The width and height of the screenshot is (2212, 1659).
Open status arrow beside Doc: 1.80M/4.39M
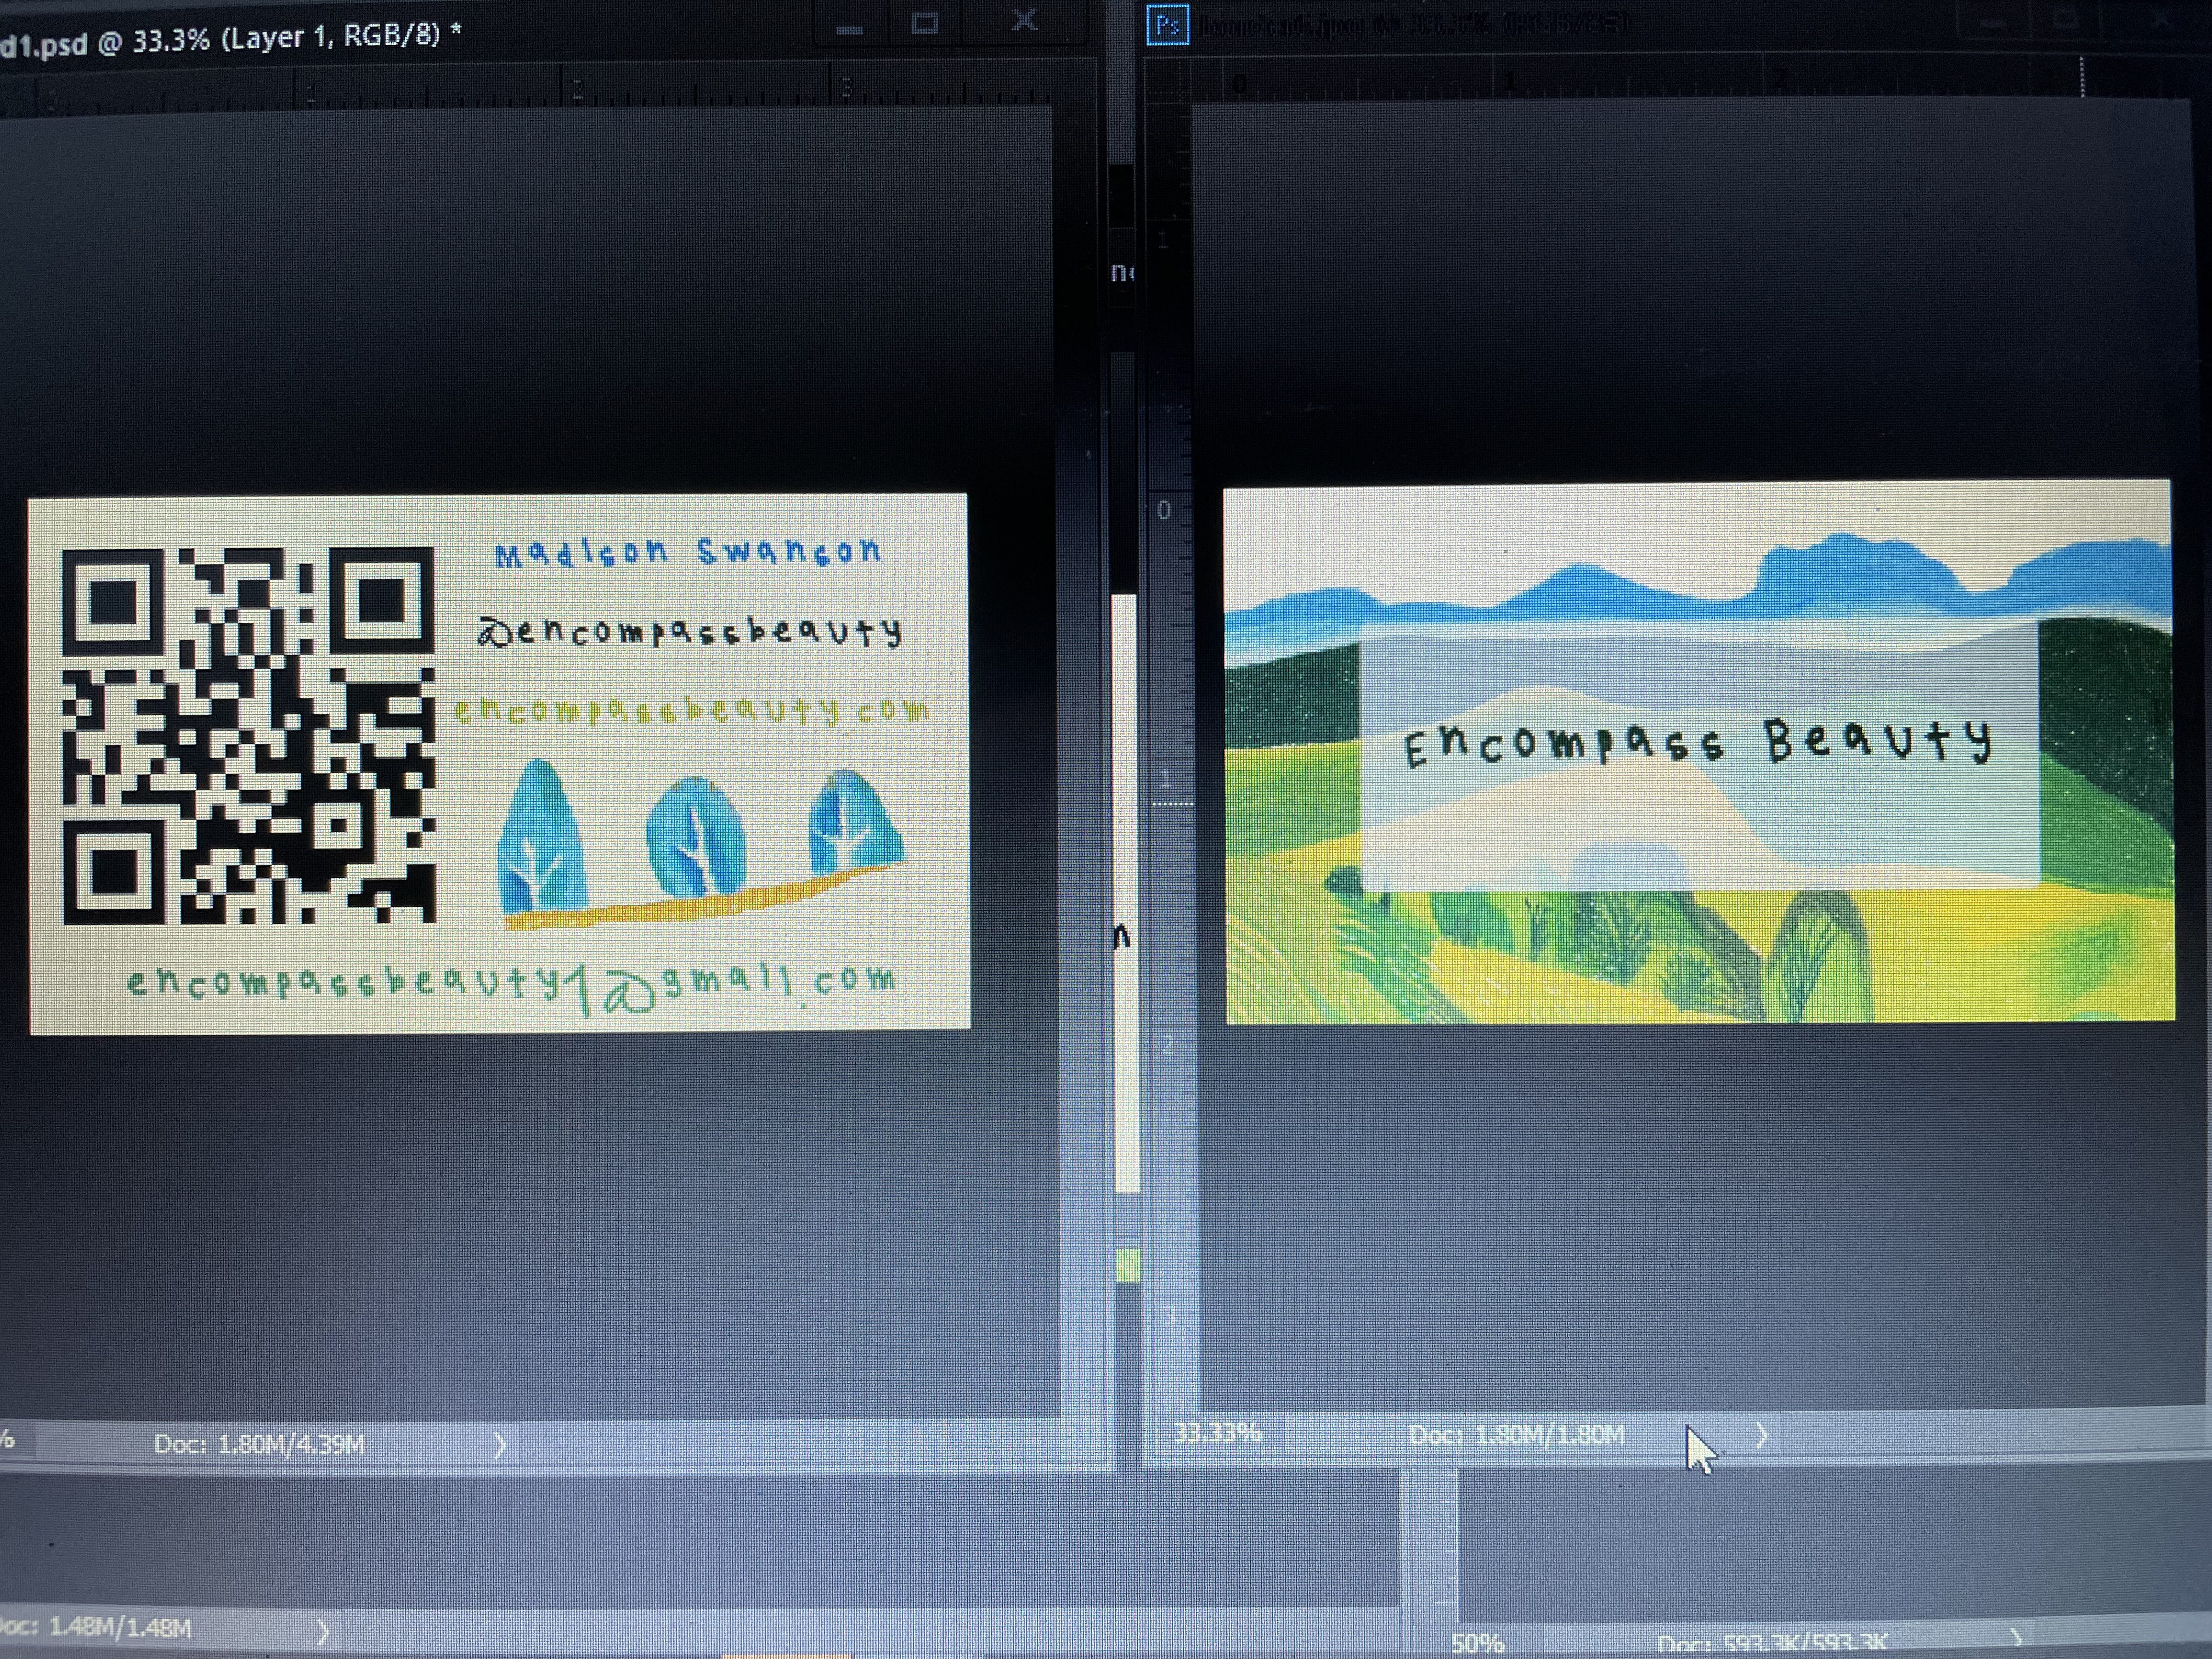tap(500, 1443)
